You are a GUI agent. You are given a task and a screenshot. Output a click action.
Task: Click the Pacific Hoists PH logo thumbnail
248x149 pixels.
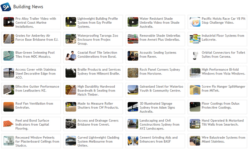coord(195,22)
